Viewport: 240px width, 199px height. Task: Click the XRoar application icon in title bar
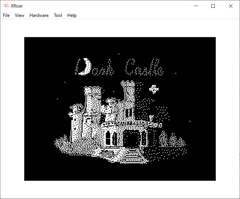coord(6,6)
